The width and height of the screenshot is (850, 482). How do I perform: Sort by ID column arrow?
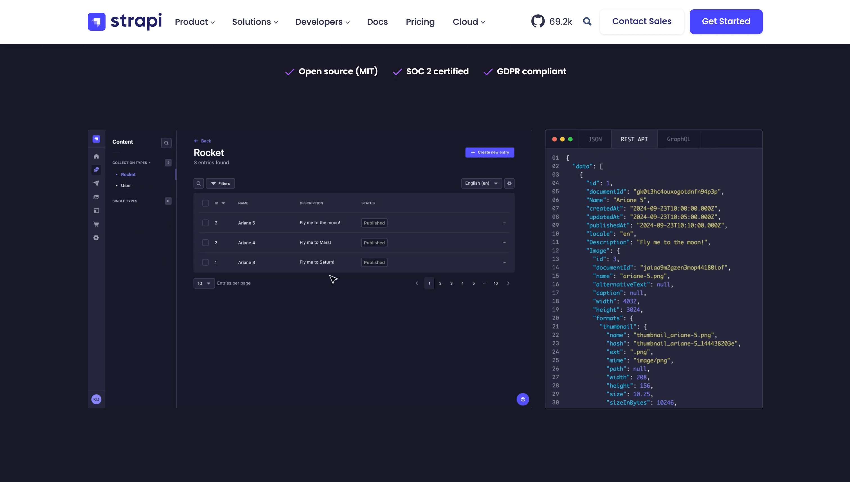tap(223, 203)
